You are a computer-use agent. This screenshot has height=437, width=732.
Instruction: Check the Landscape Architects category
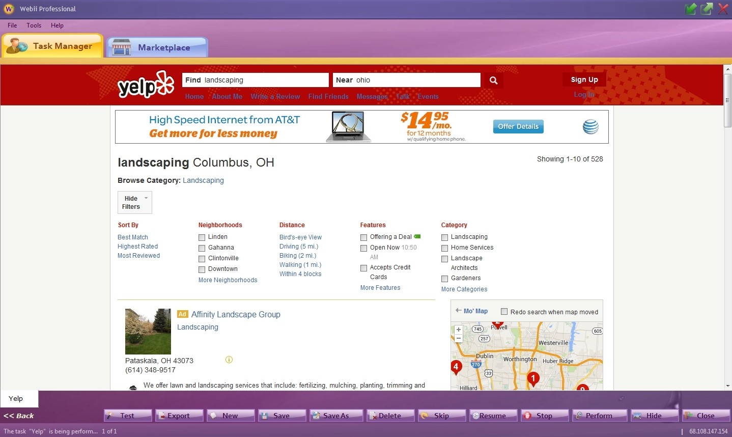click(444, 259)
